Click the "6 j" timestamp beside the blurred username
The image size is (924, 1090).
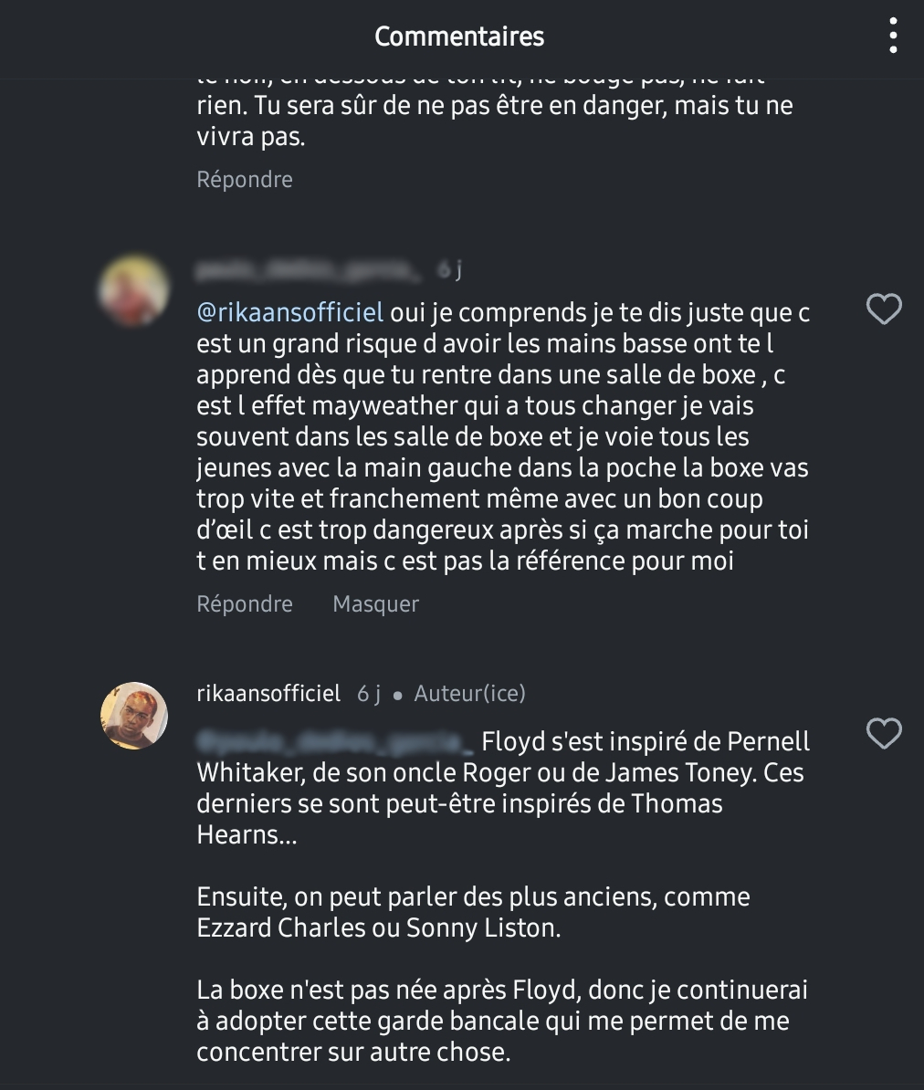[449, 269]
